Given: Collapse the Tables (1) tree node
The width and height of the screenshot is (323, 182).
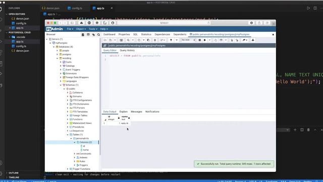Looking at the screenshot, I should pos(68,134).
